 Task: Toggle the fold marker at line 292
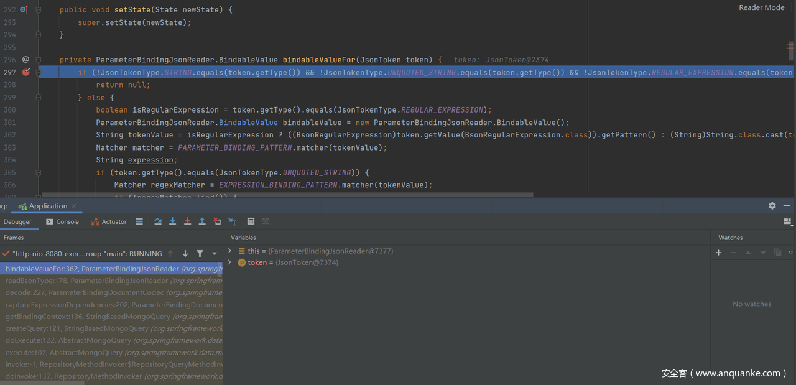pos(39,10)
